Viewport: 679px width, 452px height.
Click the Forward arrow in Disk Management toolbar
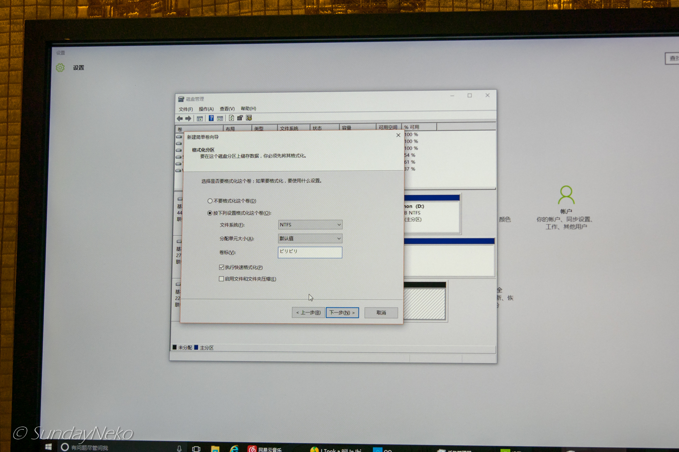point(188,119)
